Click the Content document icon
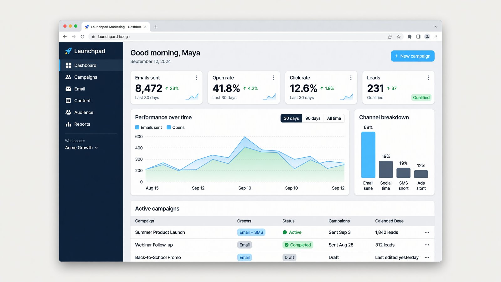 click(68, 101)
